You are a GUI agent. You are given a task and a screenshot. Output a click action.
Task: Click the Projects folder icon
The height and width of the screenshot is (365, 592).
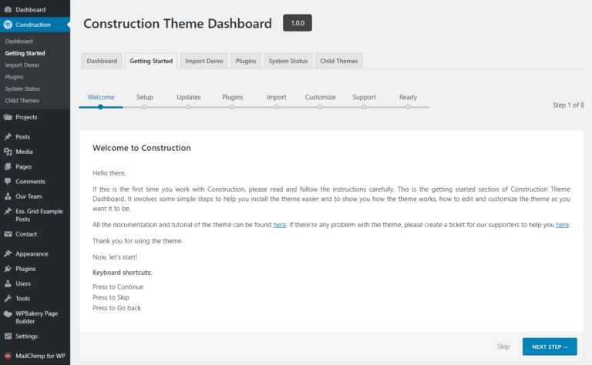click(x=8, y=117)
